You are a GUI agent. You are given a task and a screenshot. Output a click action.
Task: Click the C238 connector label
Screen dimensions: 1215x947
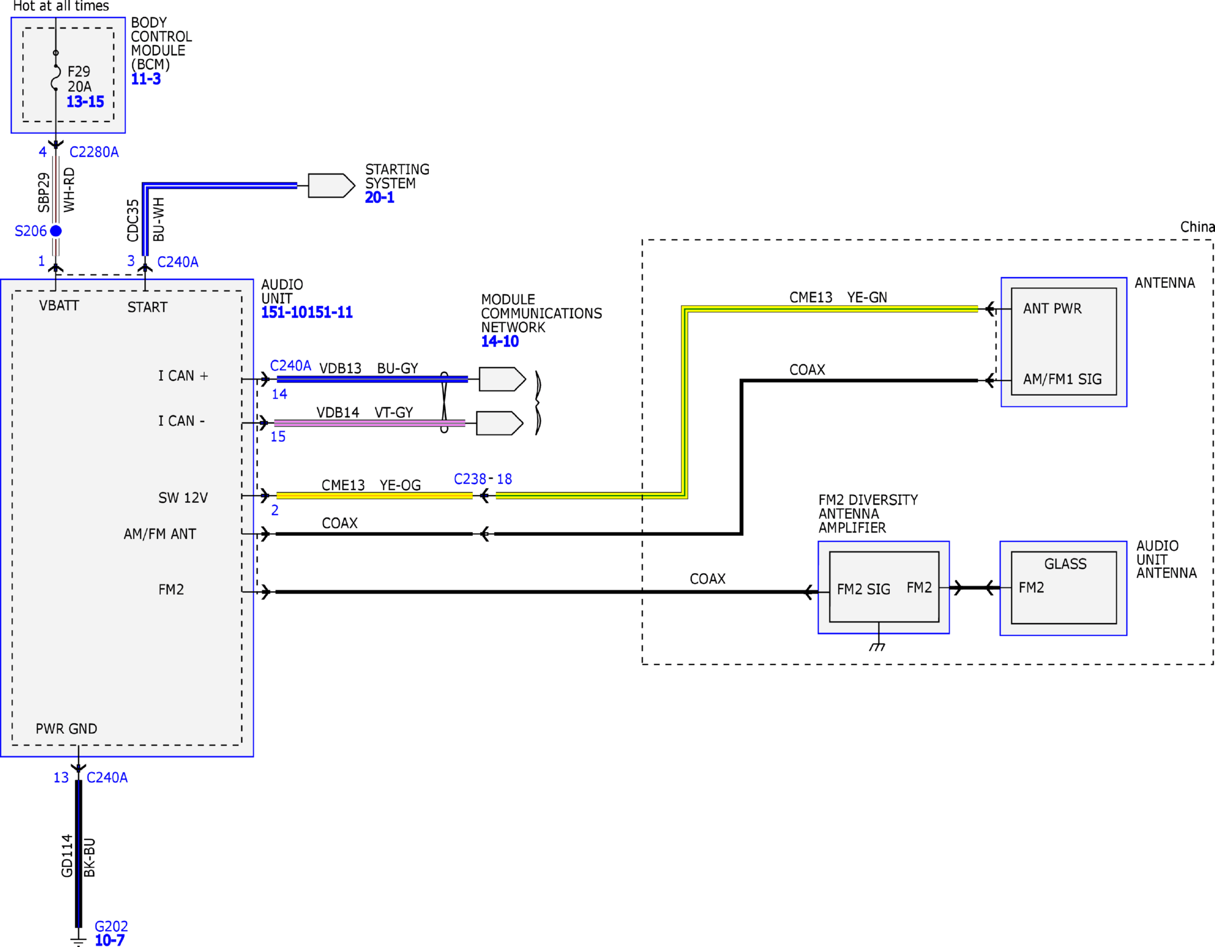pos(469,479)
